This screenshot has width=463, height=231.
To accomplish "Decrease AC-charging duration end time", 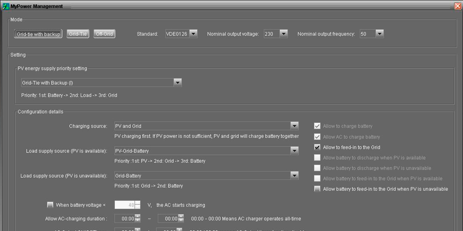I will pyautogui.click(x=181, y=221).
